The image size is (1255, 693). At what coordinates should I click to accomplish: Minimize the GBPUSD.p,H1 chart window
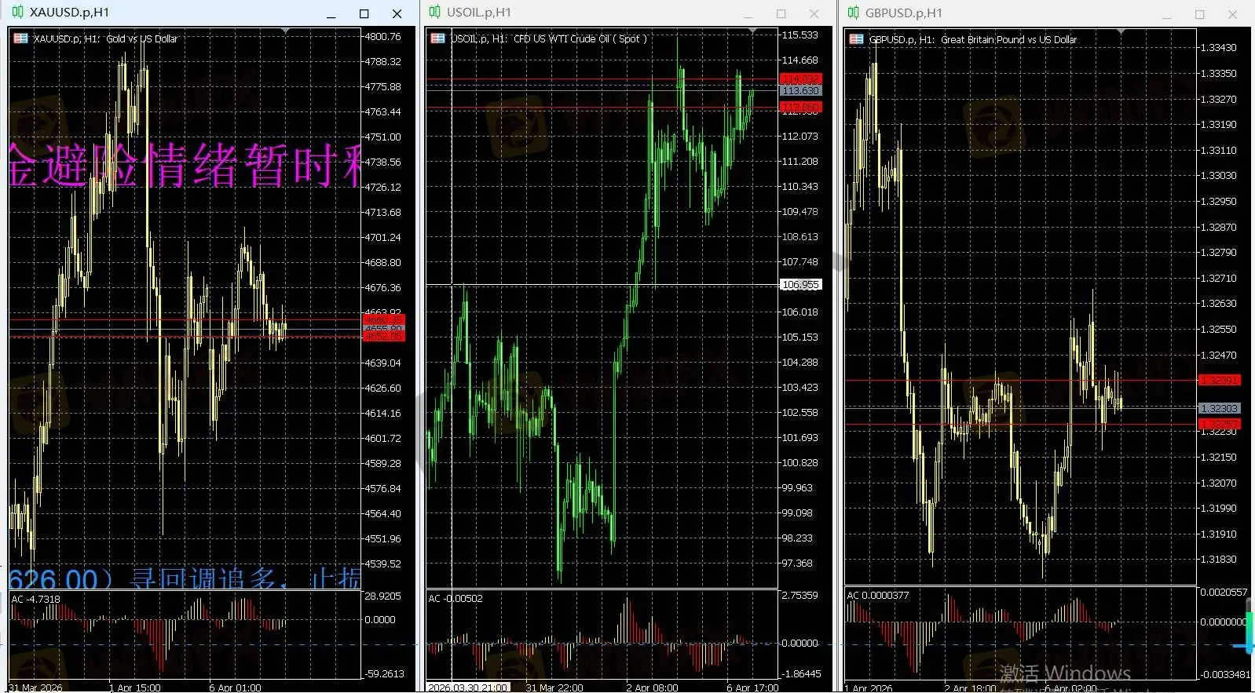[x=1166, y=14]
